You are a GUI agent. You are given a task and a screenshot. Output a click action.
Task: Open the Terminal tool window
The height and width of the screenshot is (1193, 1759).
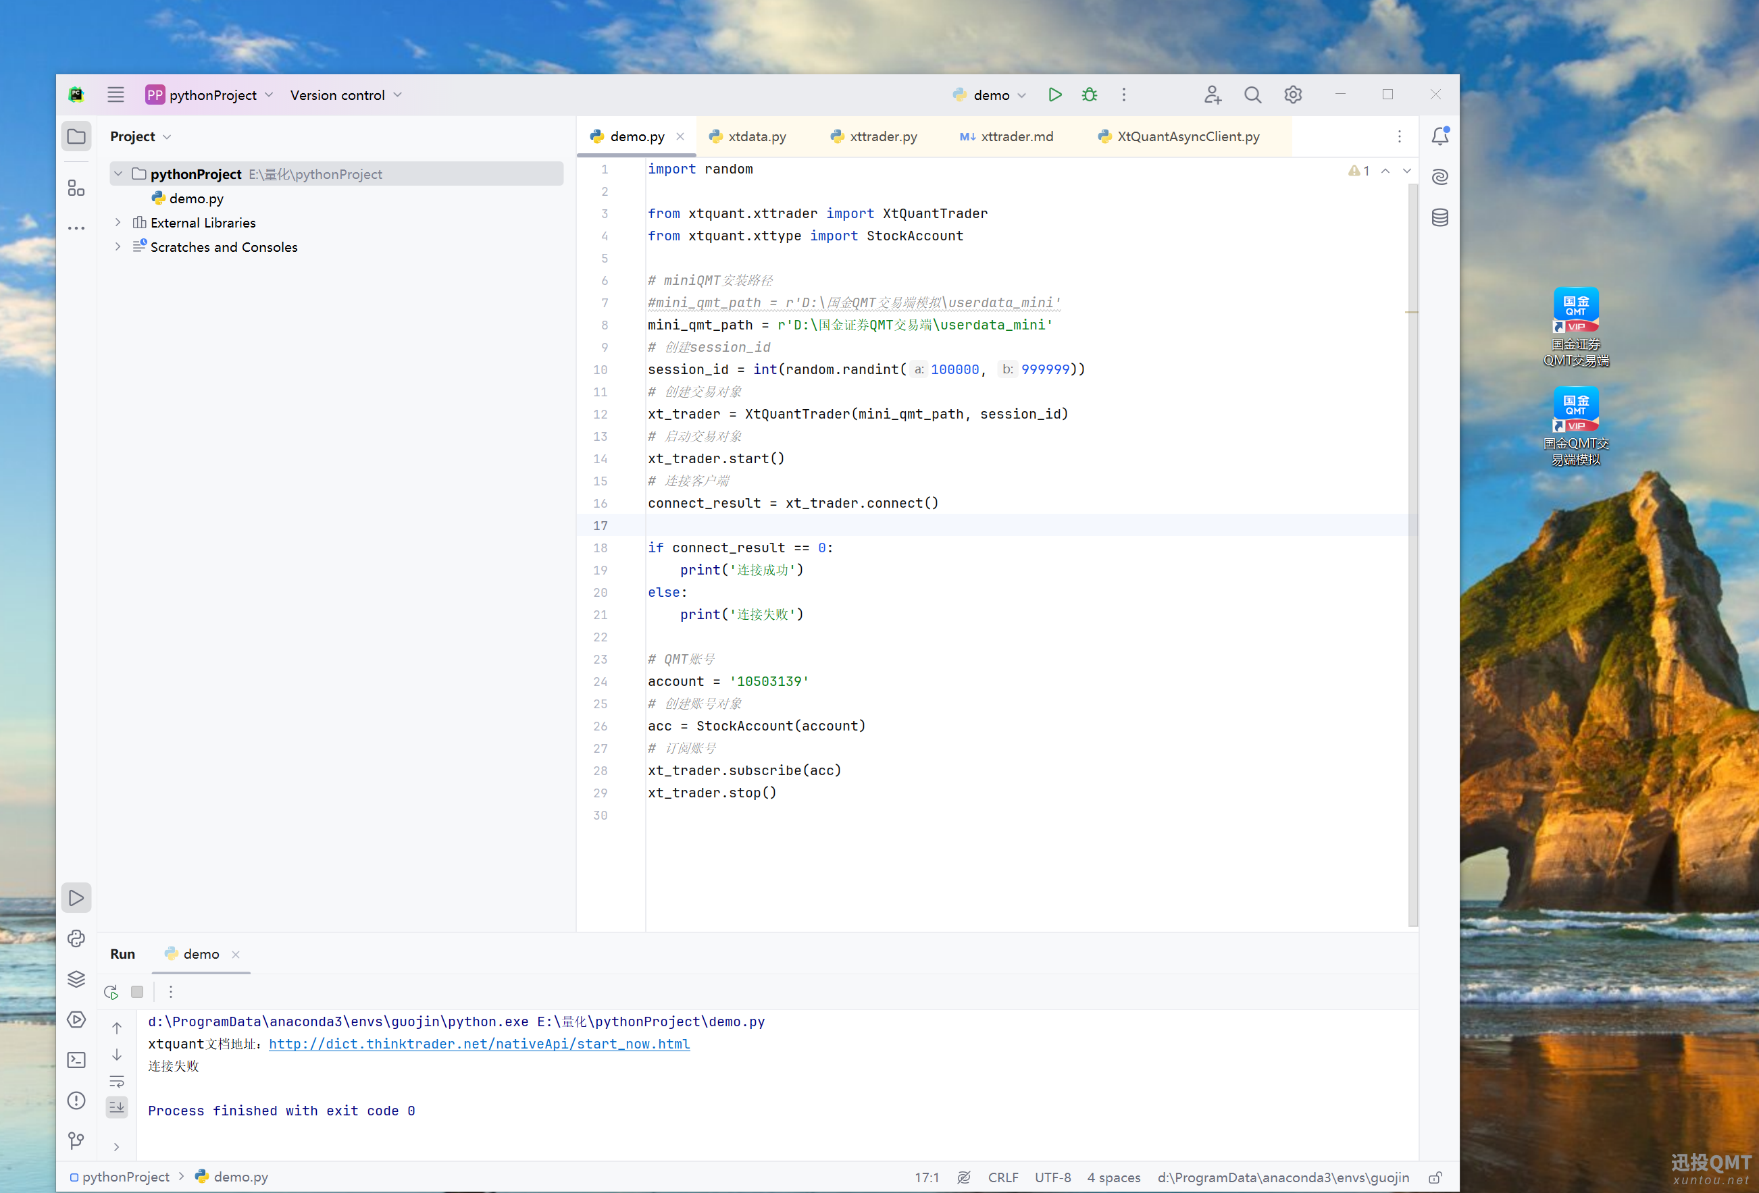(x=76, y=1060)
